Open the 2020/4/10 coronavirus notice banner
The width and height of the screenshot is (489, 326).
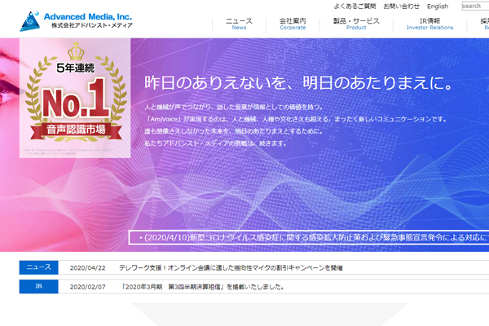click(309, 238)
